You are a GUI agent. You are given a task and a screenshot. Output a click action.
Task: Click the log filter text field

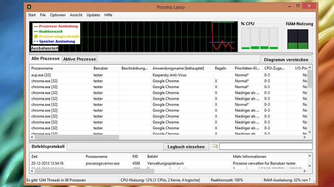(x=266, y=146)
